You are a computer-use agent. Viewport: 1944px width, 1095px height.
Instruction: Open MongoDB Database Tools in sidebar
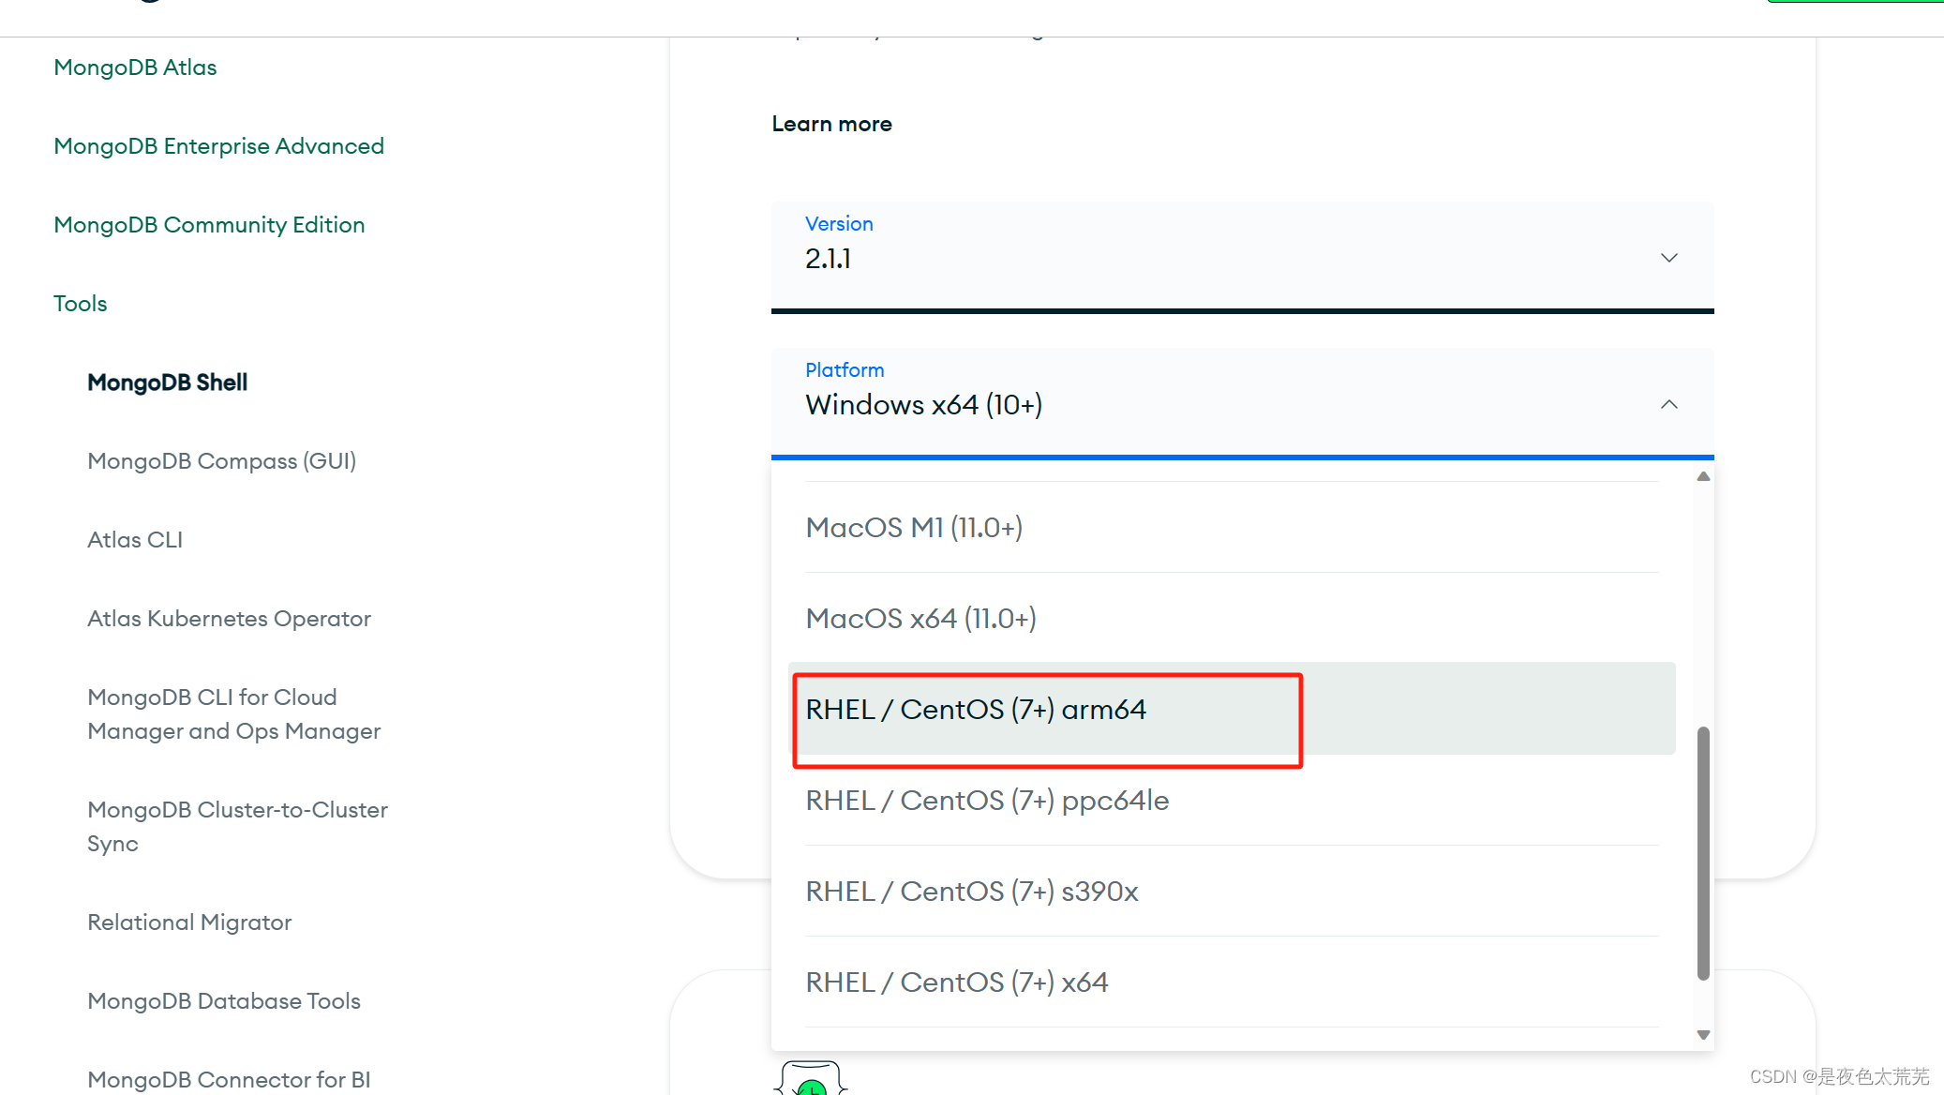pyautogui.click(x=223, y=1001)
